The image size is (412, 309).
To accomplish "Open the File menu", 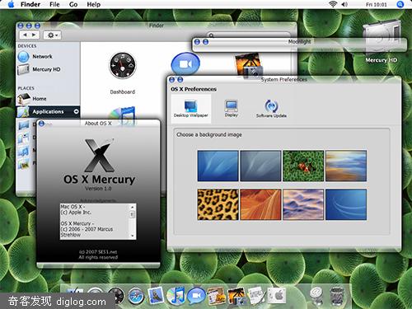I will click(x=54, y=4).
